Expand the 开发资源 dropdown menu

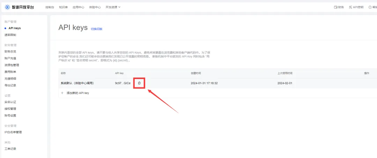113,7
